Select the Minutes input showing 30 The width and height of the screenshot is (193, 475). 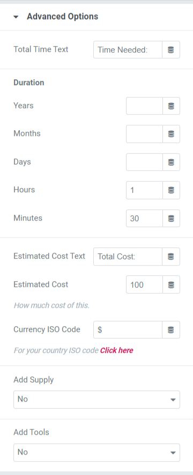(x=144, y=218)
